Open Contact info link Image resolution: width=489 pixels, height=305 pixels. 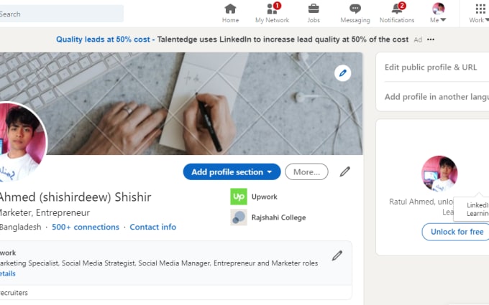pos(152,227)
